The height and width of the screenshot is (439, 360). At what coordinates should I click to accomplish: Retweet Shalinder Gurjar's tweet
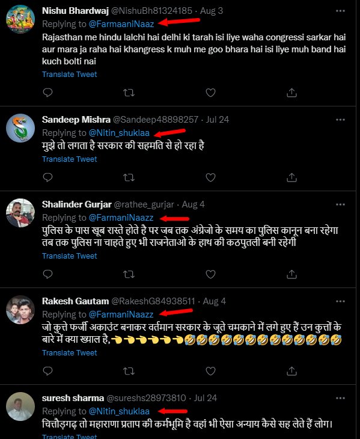[129, 274]
